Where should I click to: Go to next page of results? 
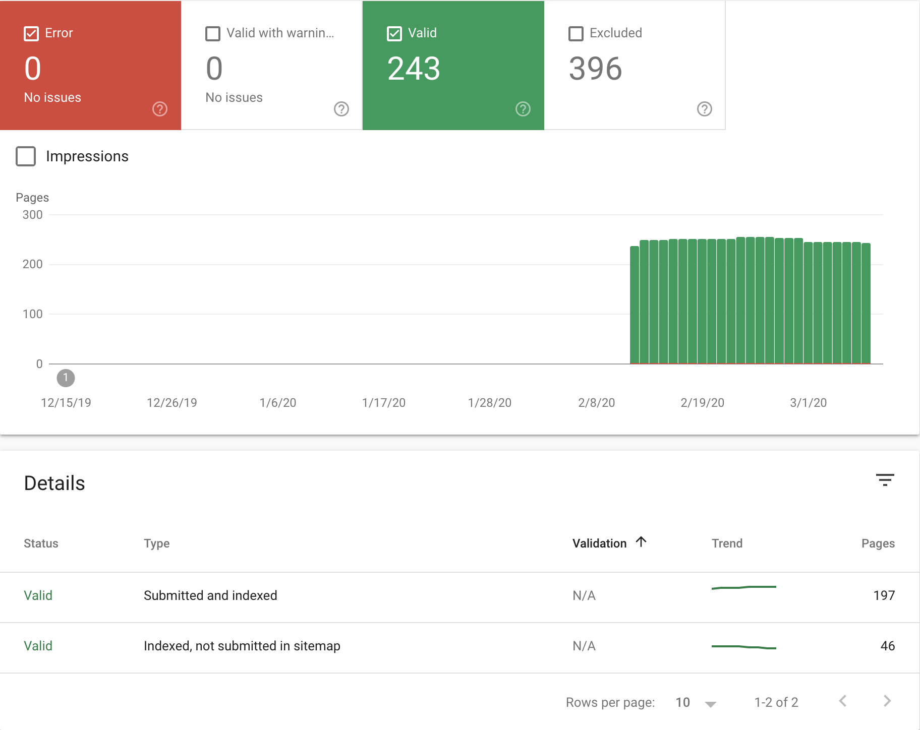coord(887,701)
